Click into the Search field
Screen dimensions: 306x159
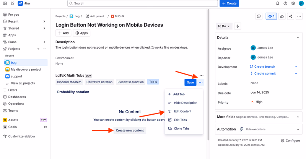point(143,3)
